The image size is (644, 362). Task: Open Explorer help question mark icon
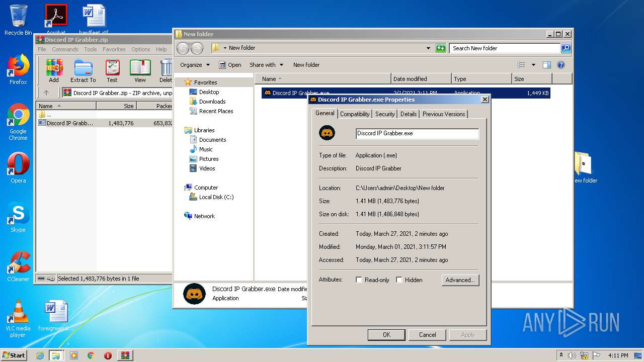[x=561, y=65]
